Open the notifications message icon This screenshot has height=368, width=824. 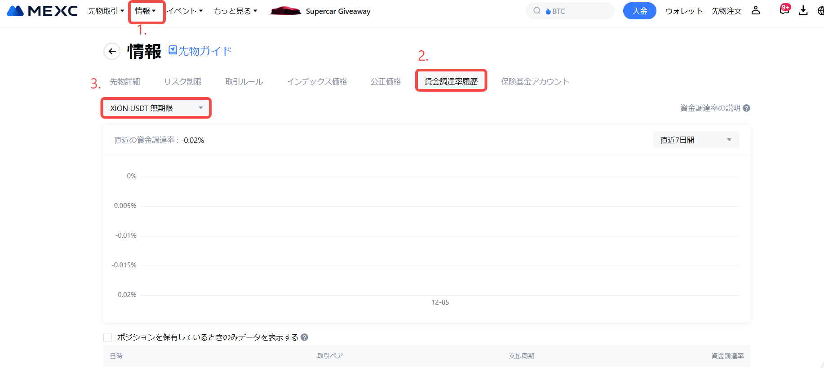(784, 10)
